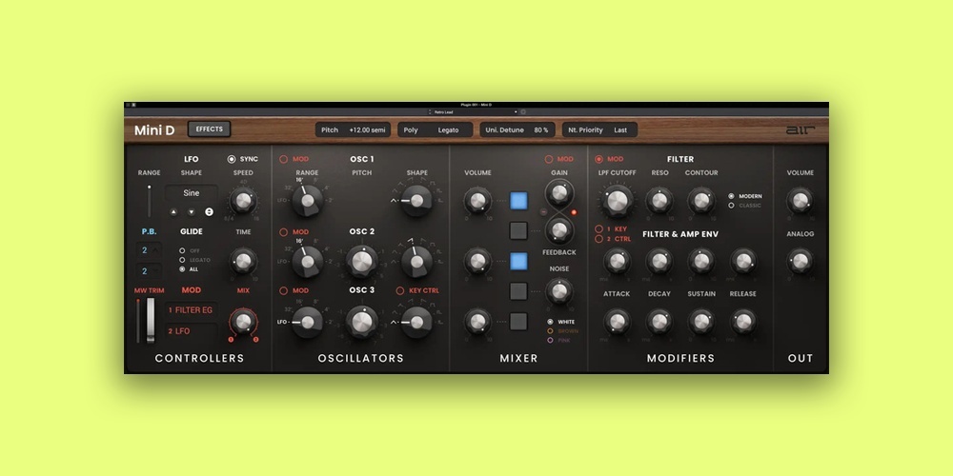Open the mod source 1 FILTER EG selector
This screenshot has height=476, width=953.
[x=191, y=310]
